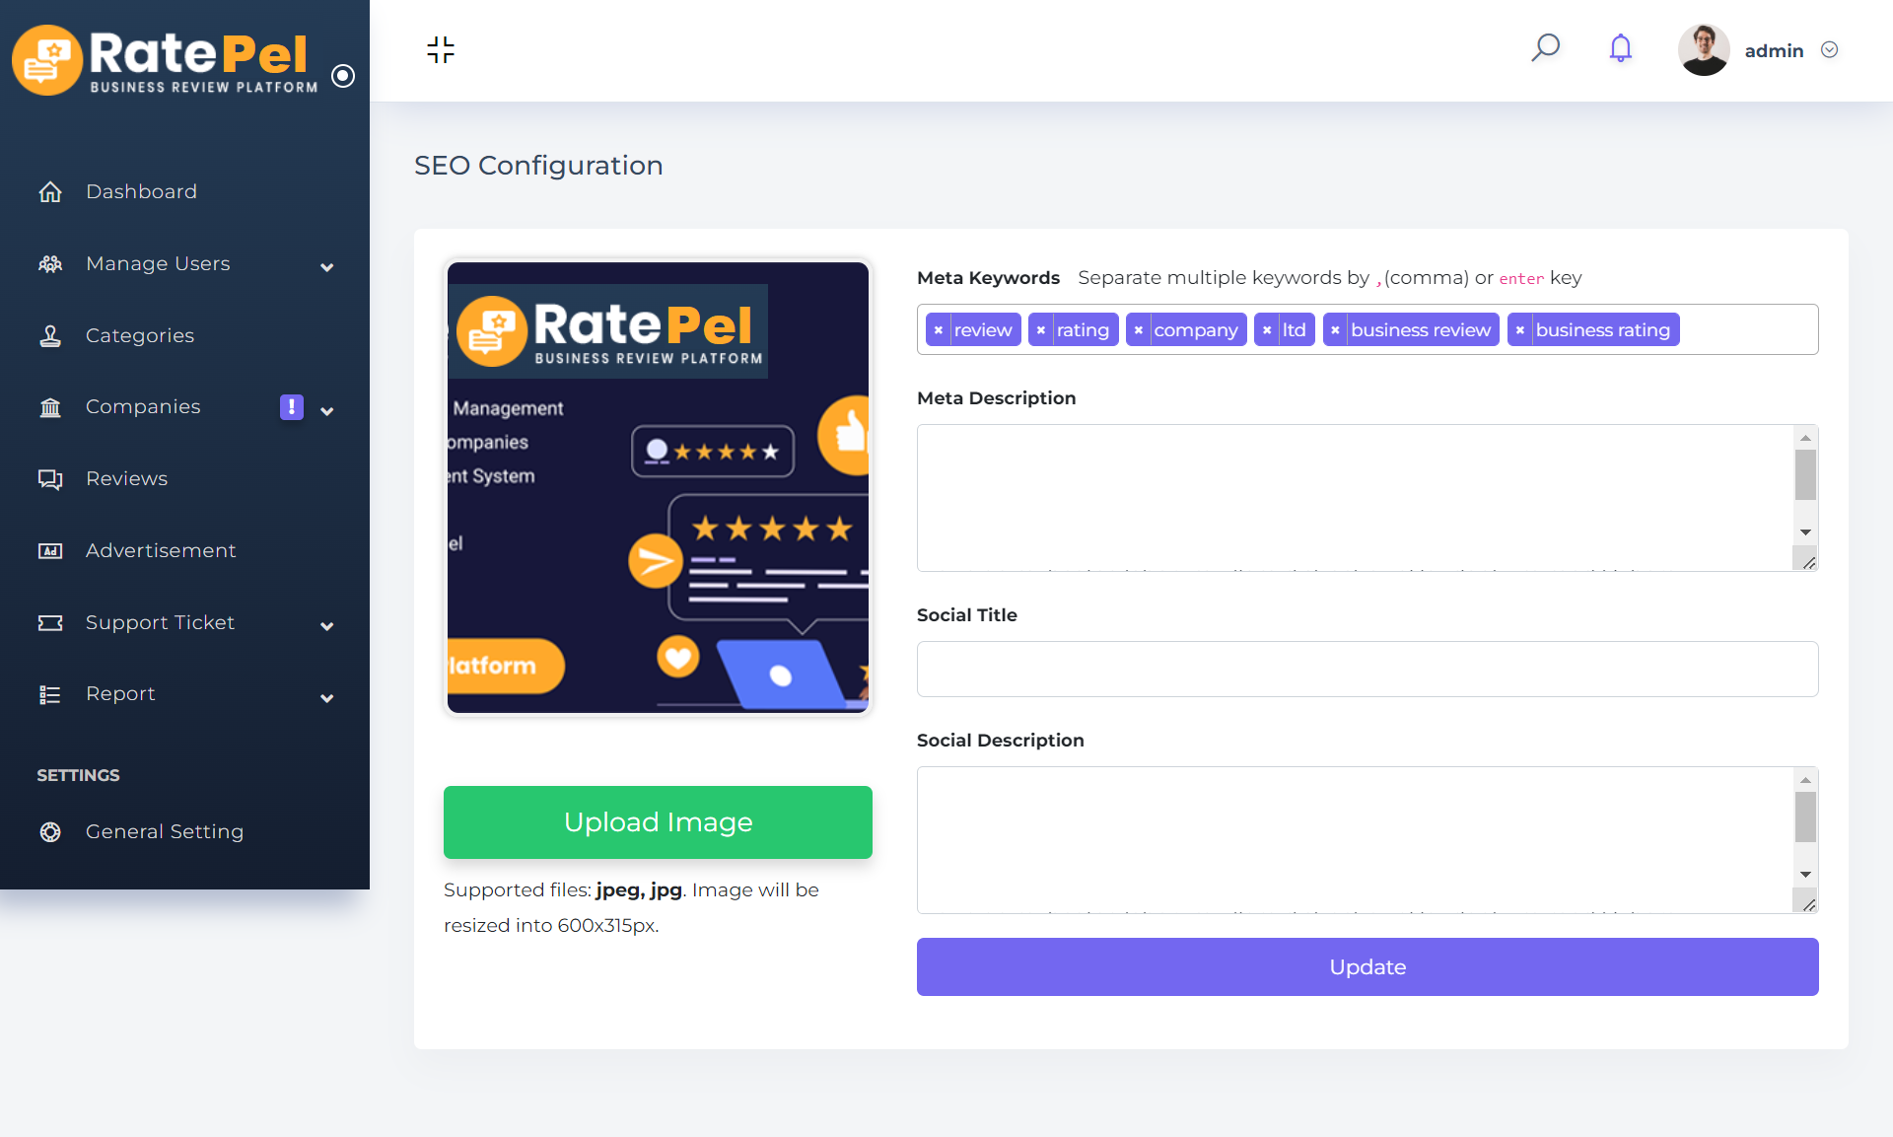Screen dimensions: 1893x1137
Task: Remove the 'rating' keyword tag
Action: [x=1041, y=330]
